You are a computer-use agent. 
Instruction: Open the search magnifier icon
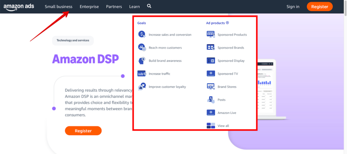click(149, 6)
